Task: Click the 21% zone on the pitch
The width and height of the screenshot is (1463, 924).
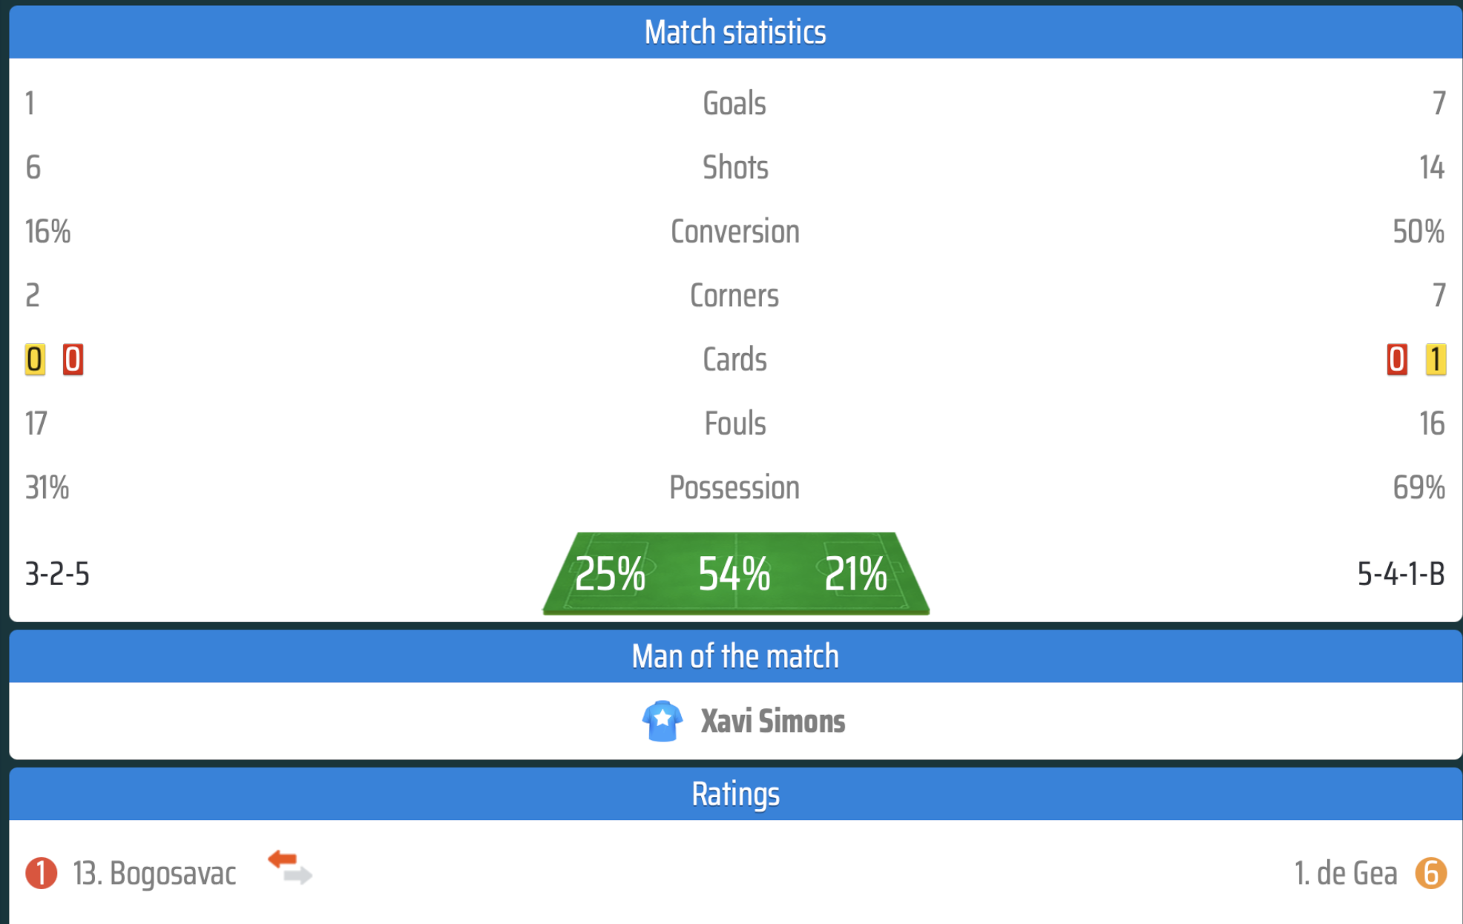Action: click(x=855, y=574)
